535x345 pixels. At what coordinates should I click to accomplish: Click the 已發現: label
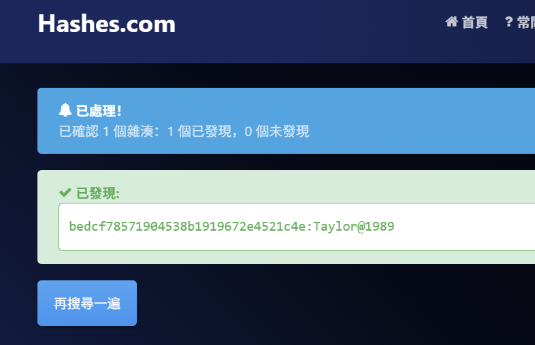point(98,193)
